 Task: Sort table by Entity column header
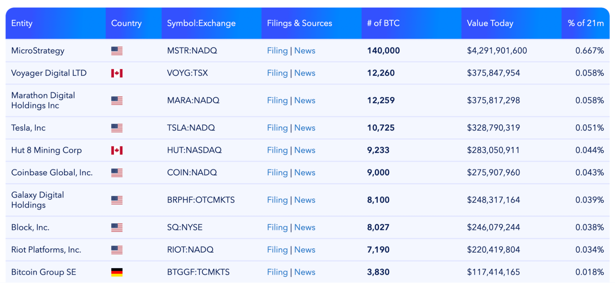pyautogui.click(x=22, y=23)
